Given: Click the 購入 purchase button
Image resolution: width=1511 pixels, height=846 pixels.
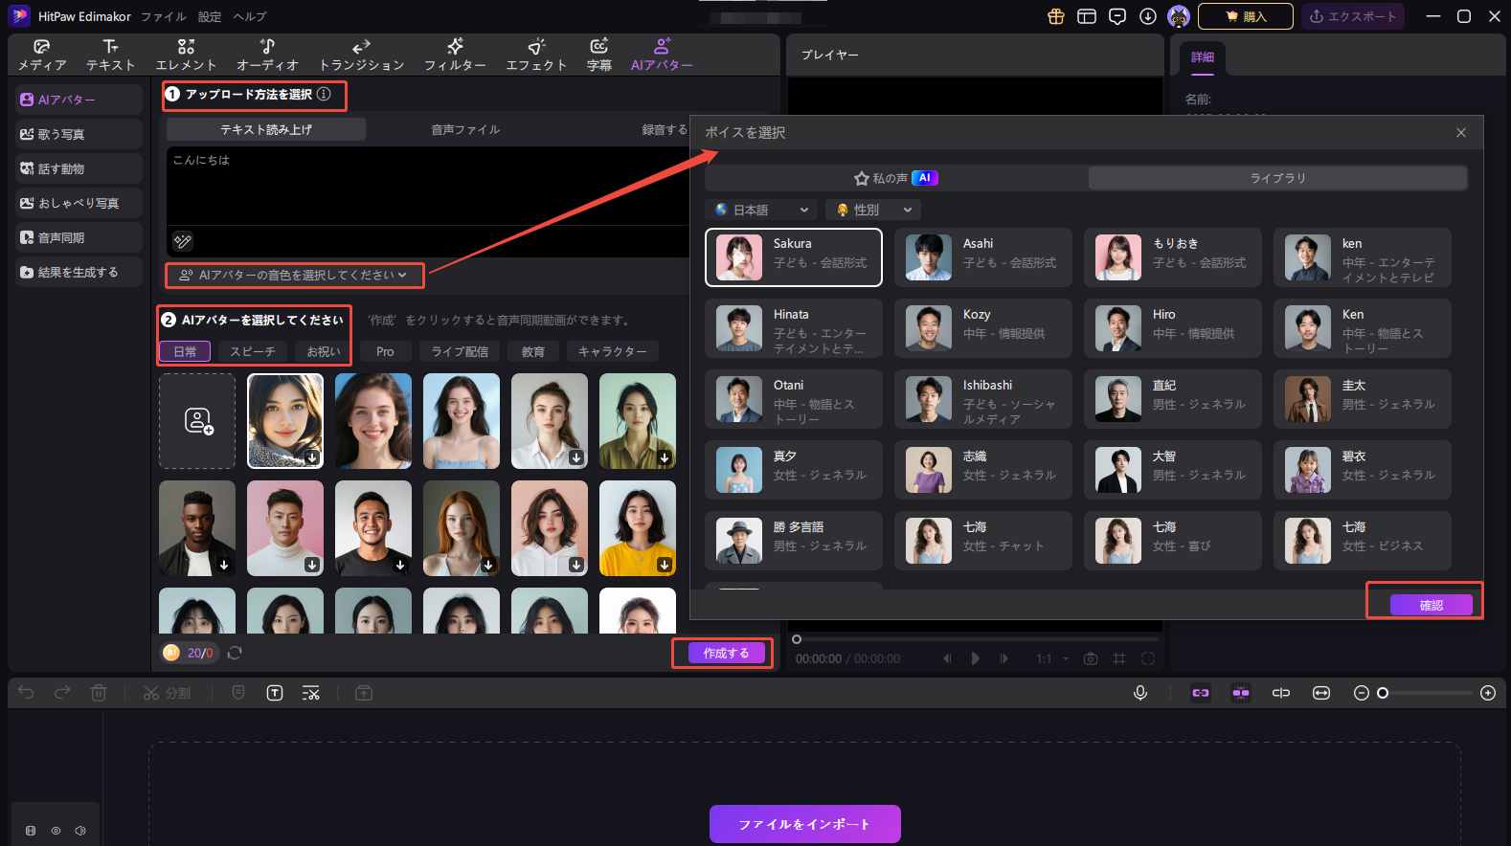Looking at the screenshot, I should (x=1245, y=16).
